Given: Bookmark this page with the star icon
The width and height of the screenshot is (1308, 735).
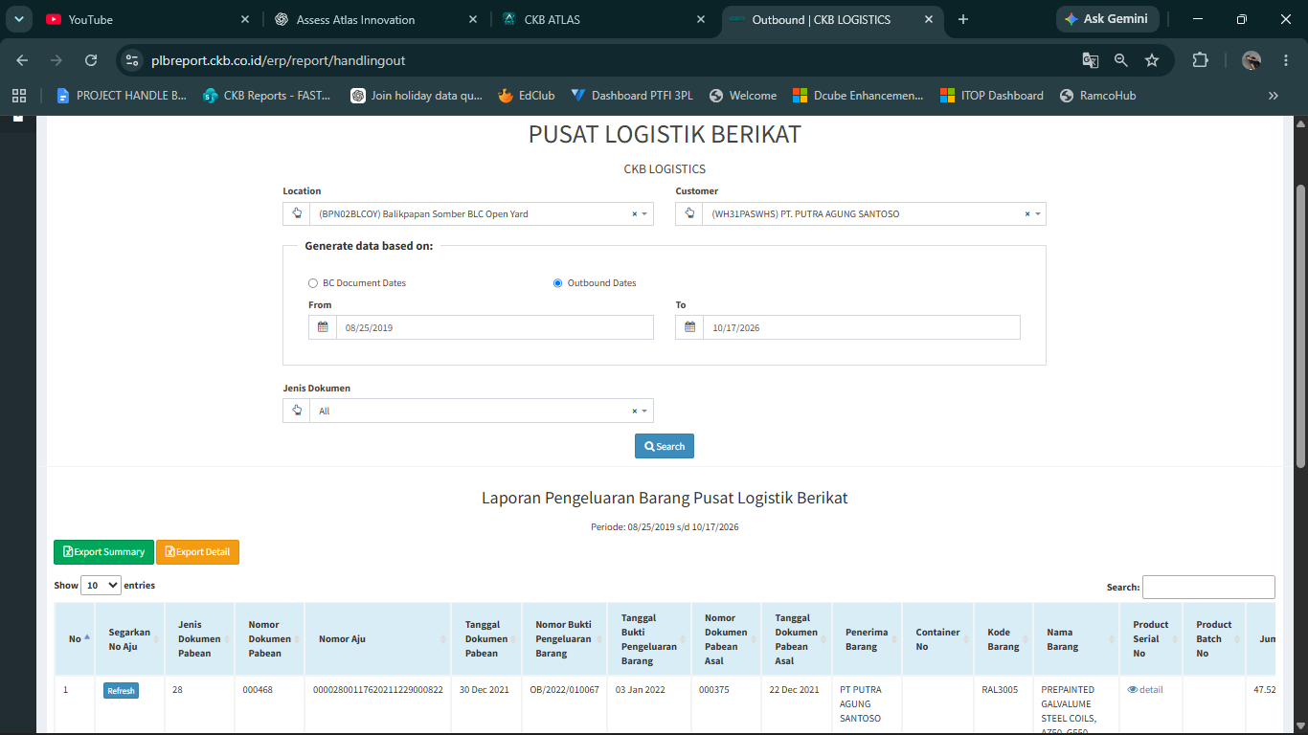Looking at the screenshot, I should click(x=1152, y=60).
